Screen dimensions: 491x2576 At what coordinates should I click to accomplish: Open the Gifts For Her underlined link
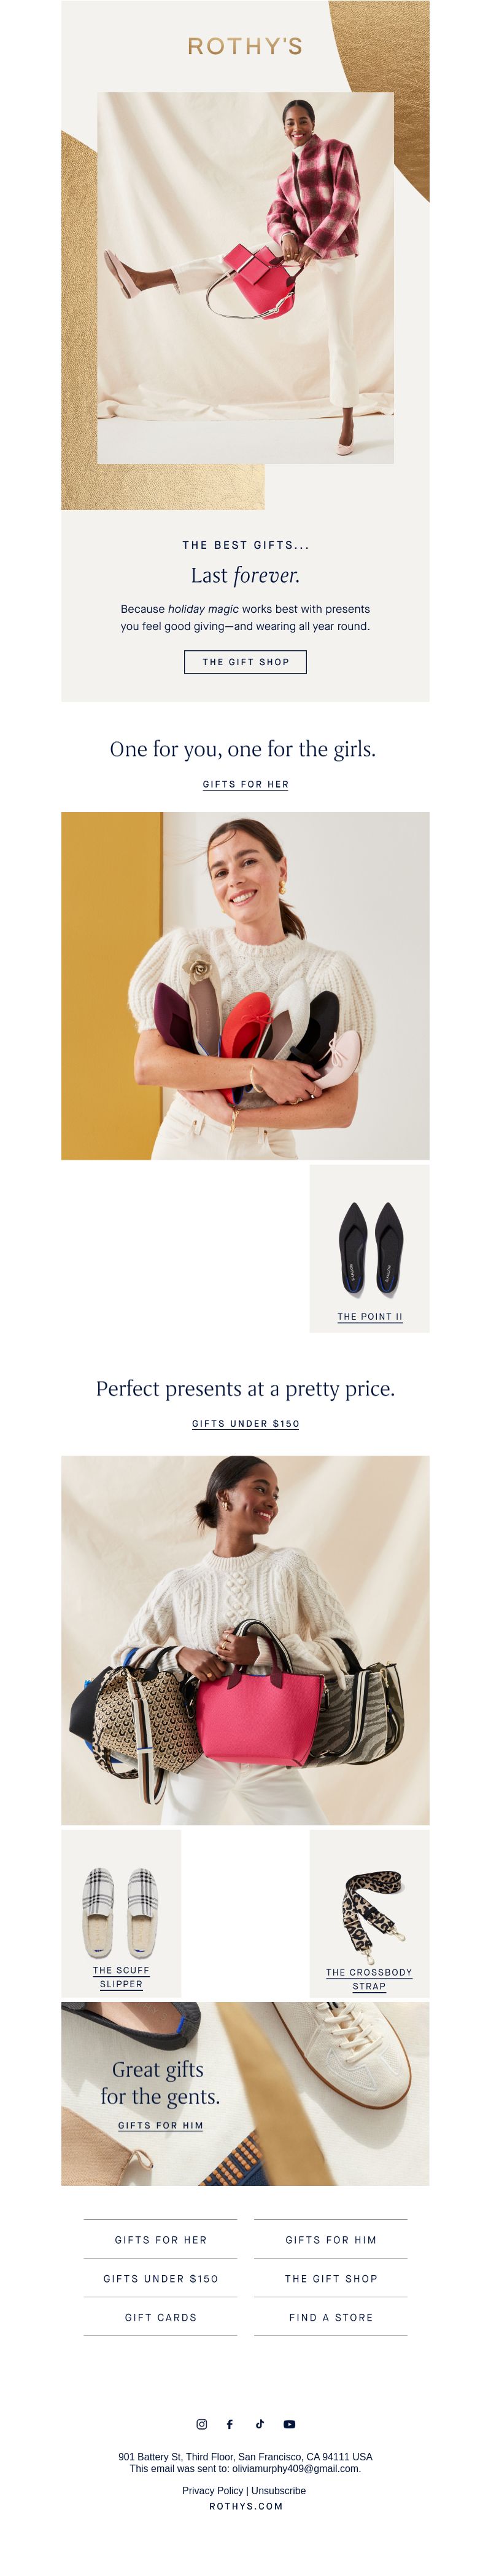point(245,784)
